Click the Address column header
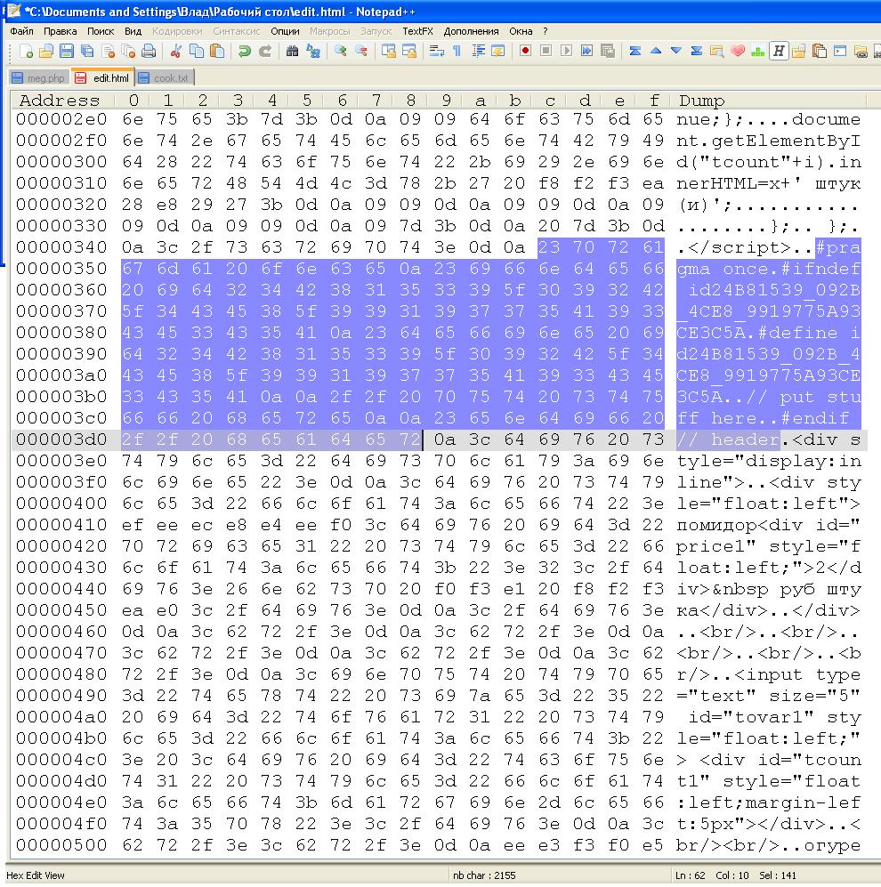The width and height of the screenshot is (881, 887). 60,101
